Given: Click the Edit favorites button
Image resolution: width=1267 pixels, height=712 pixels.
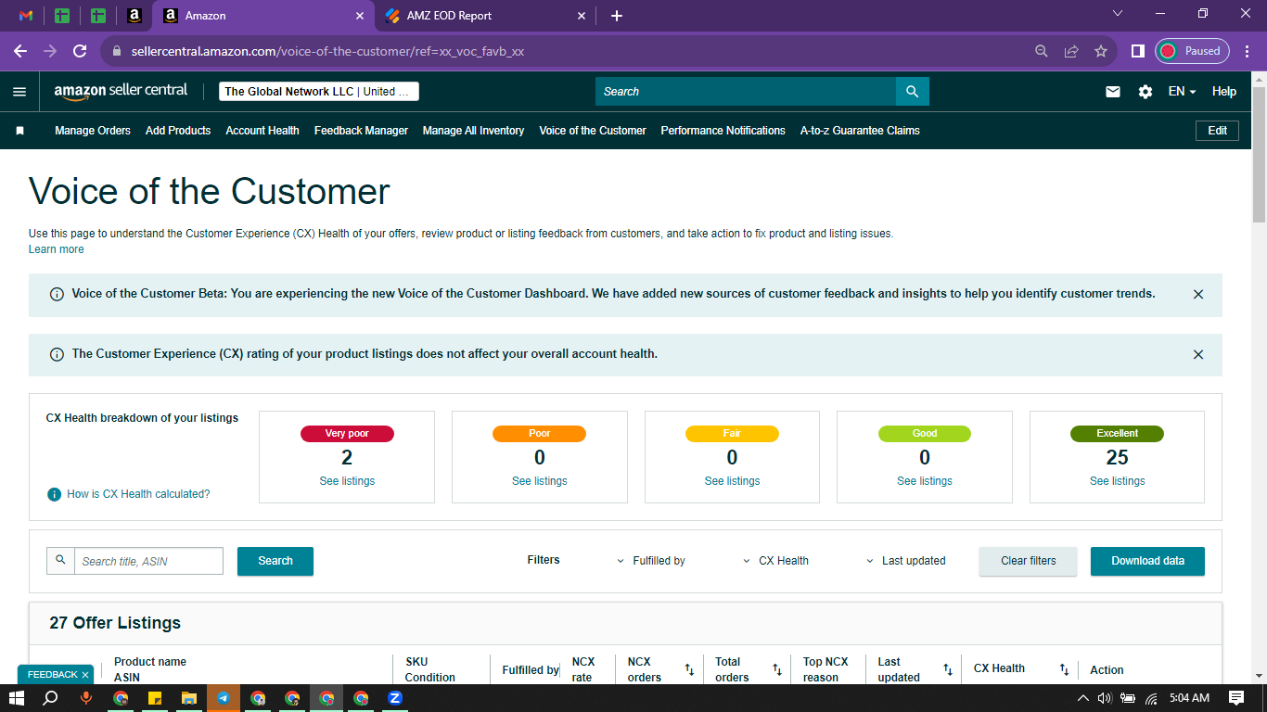Looking at the screenshot, I should 1217,131.
